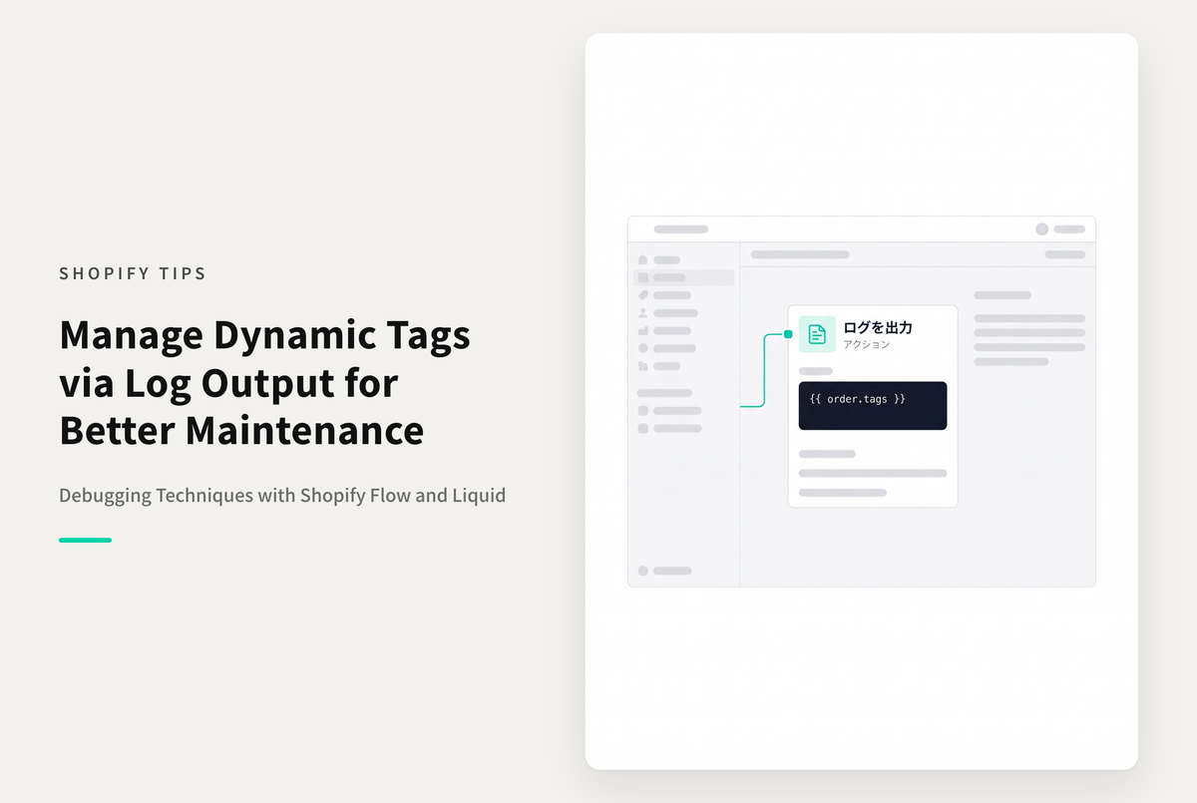Click the アクション subtitle label
1197x803 pixels.
pos(867,344)
